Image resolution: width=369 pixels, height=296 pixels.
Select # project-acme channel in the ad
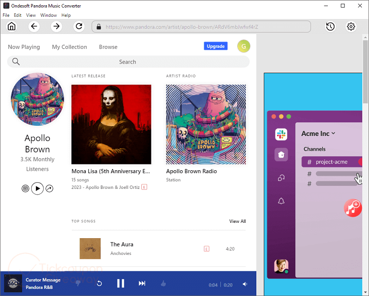332,162
